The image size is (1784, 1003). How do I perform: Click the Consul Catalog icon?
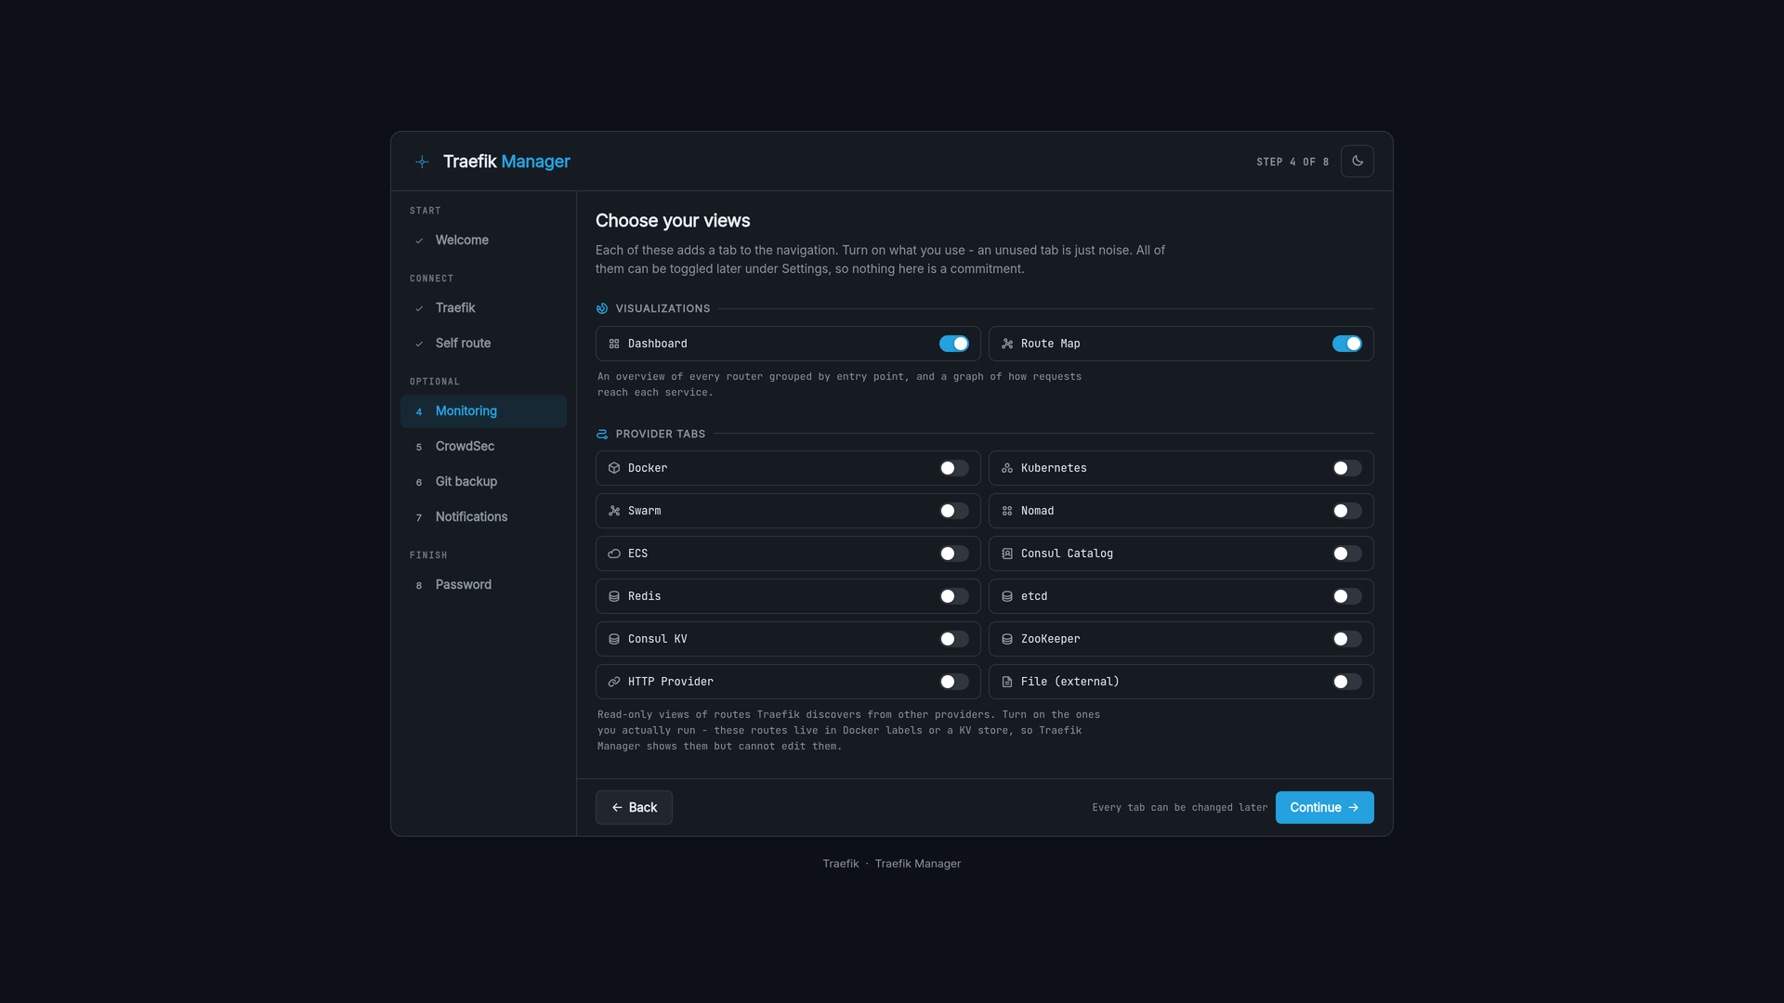[1007, 554]
